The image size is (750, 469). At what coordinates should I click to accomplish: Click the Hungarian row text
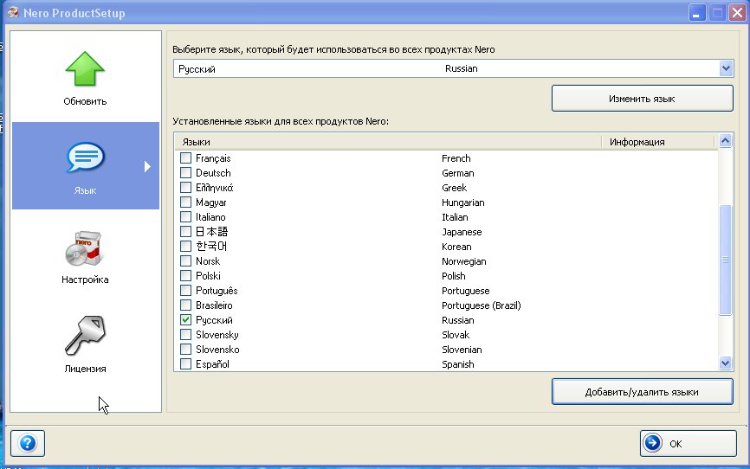click(463, 202)
